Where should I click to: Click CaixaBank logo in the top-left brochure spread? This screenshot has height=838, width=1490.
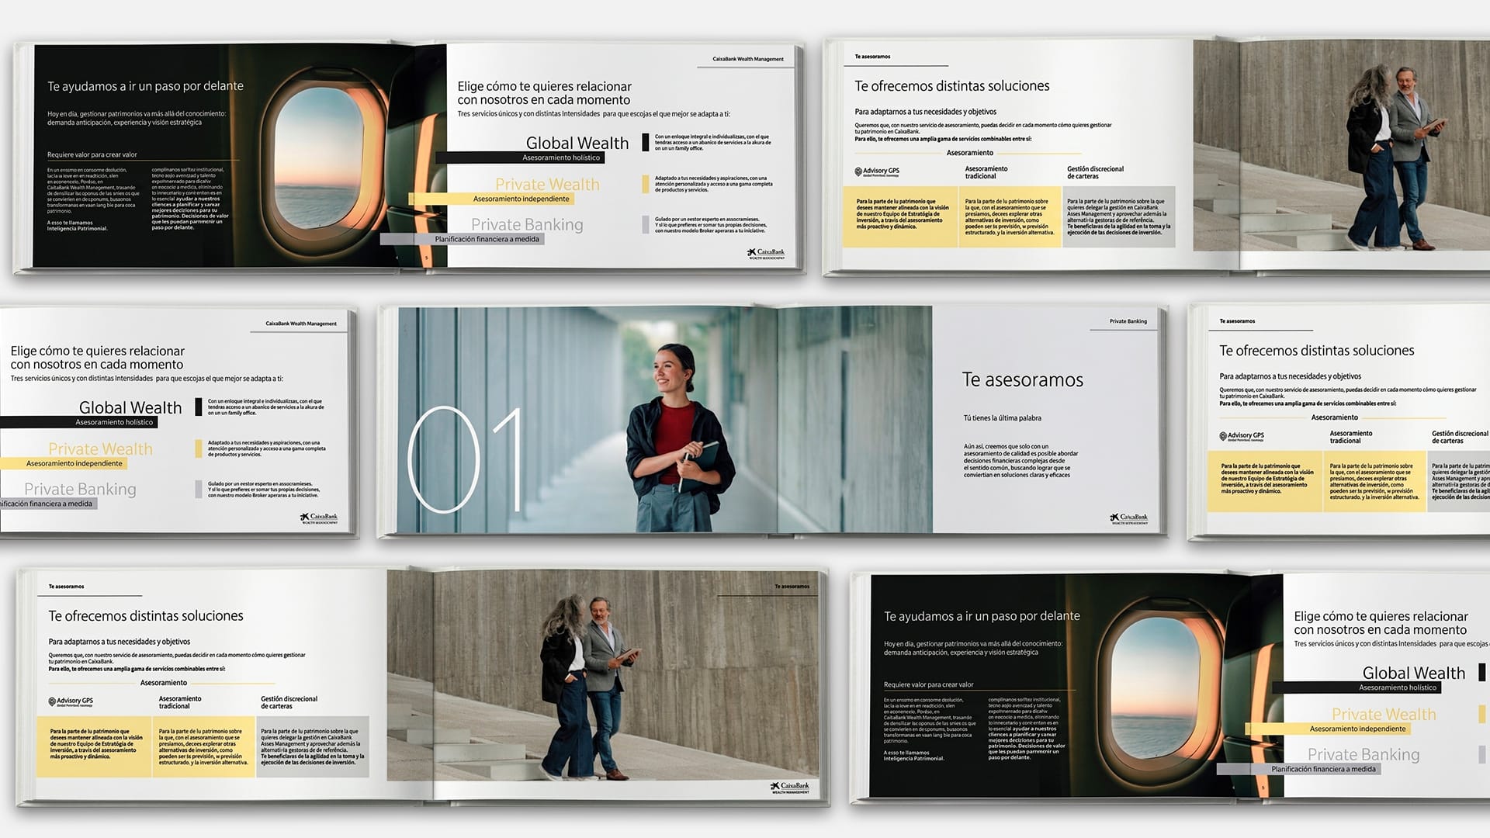tap(765, 254)
